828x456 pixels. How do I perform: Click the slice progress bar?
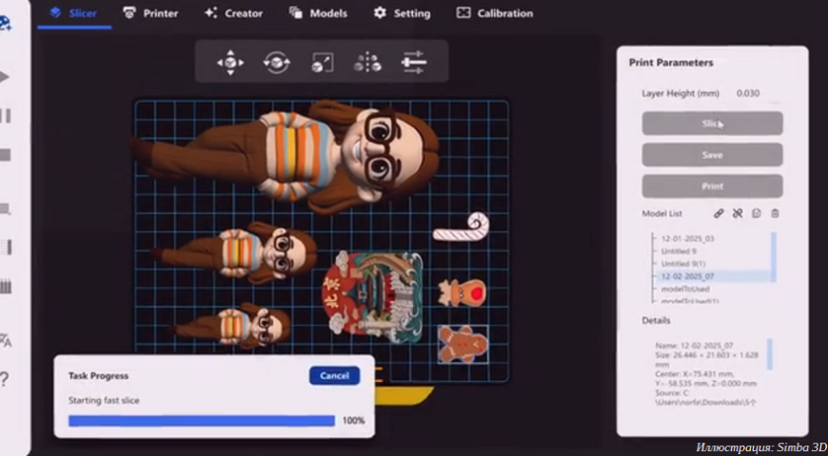pos(202,421)
